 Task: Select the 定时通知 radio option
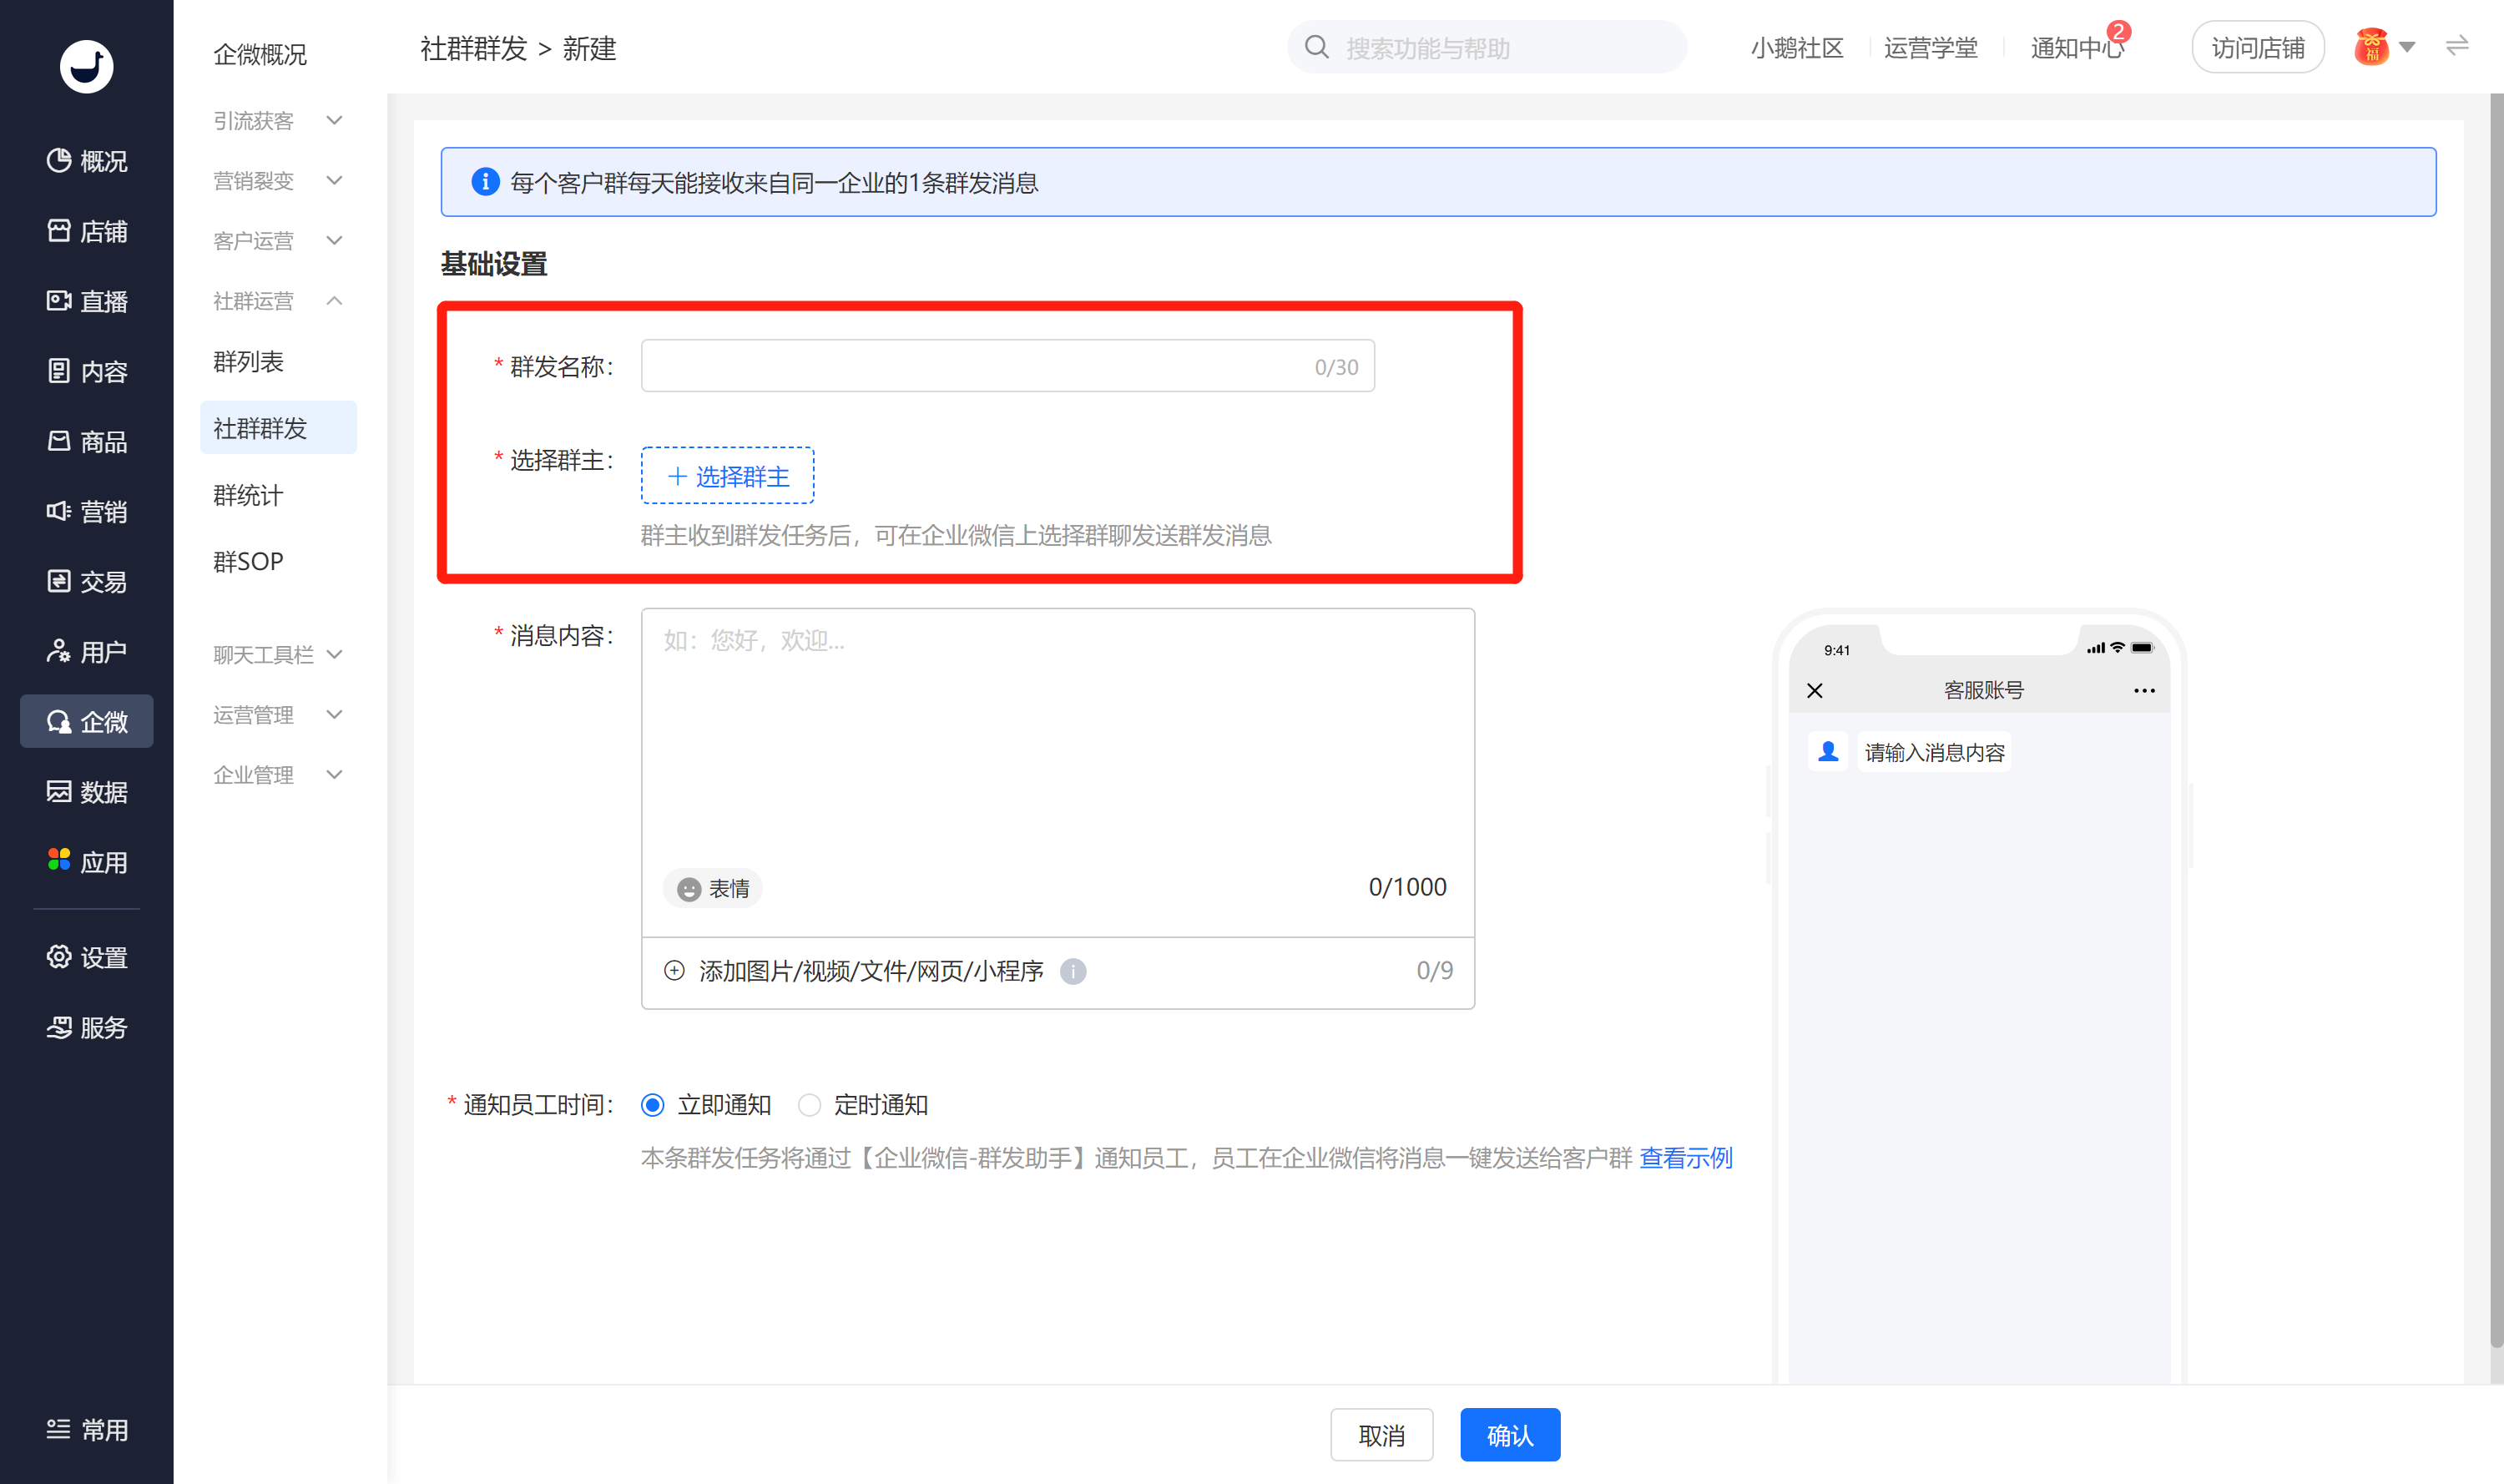point(863,1105)
